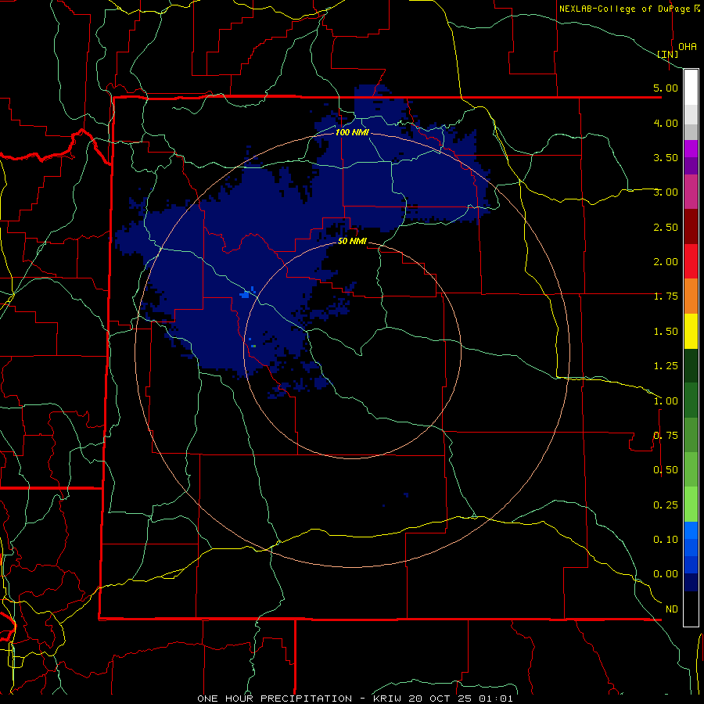Click the 1.00 legend value
This screenshot has height=704, width=704.
666,401
